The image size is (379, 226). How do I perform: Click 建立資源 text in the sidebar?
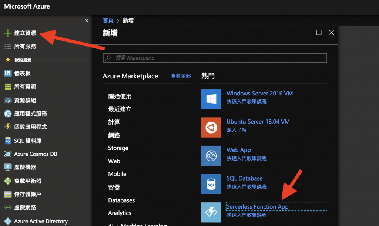25,33
